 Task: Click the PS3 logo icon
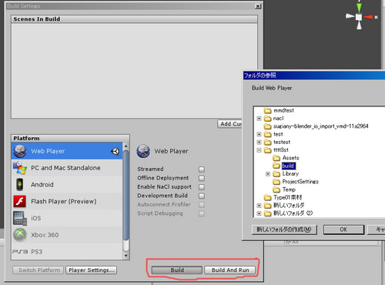pyautogui.click(x=20, y=252)
